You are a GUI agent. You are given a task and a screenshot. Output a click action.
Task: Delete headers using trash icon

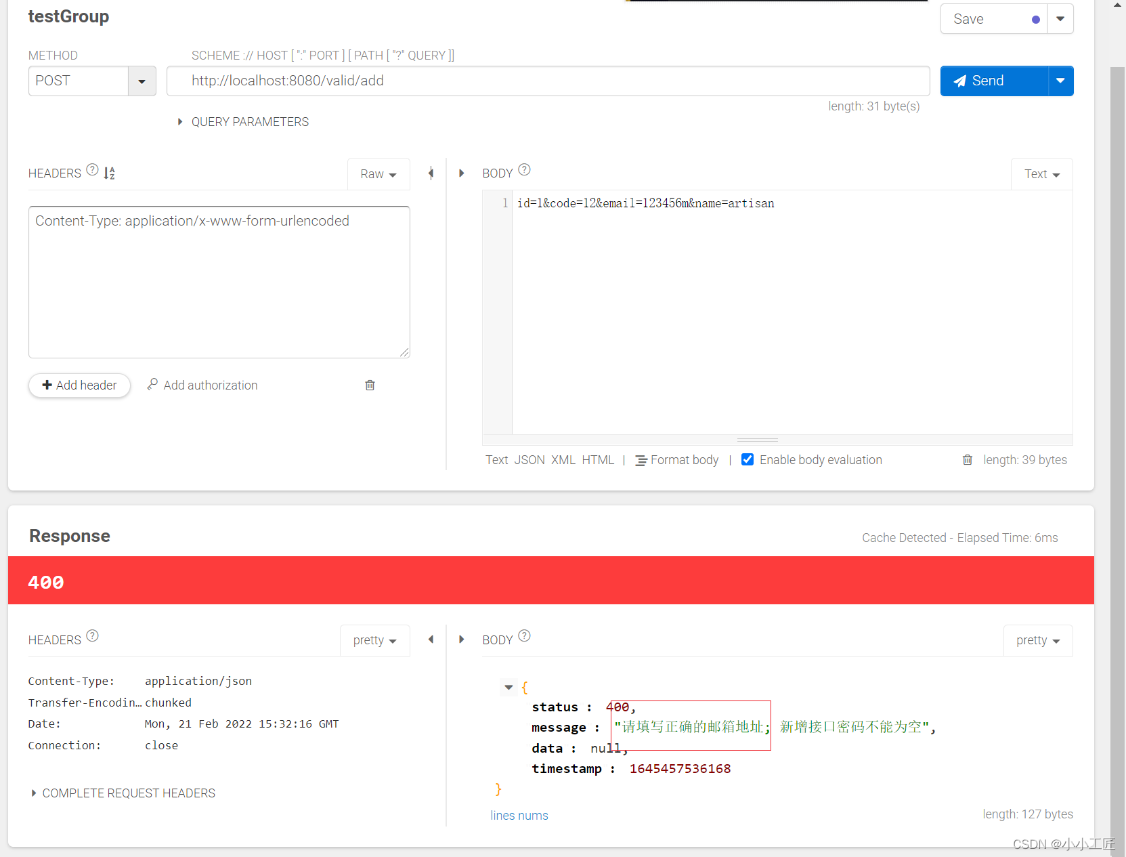pos(370,385)
